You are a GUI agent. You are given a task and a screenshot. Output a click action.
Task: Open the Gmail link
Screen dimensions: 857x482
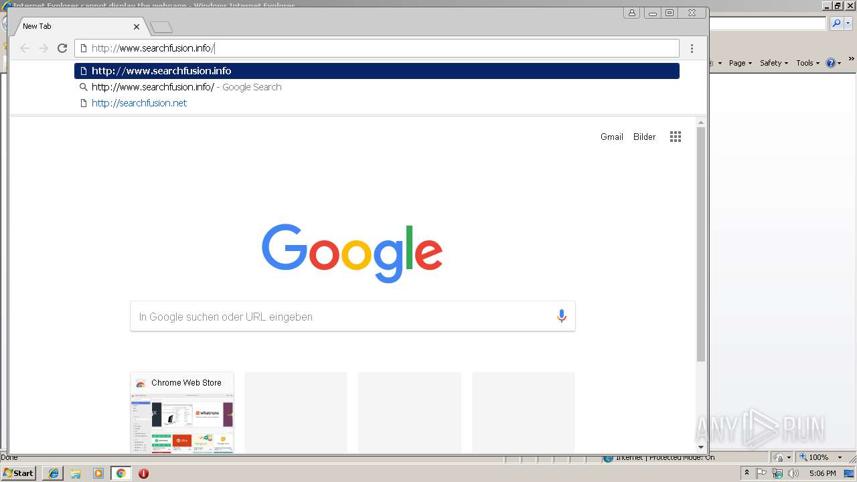(x=611, y=137)
